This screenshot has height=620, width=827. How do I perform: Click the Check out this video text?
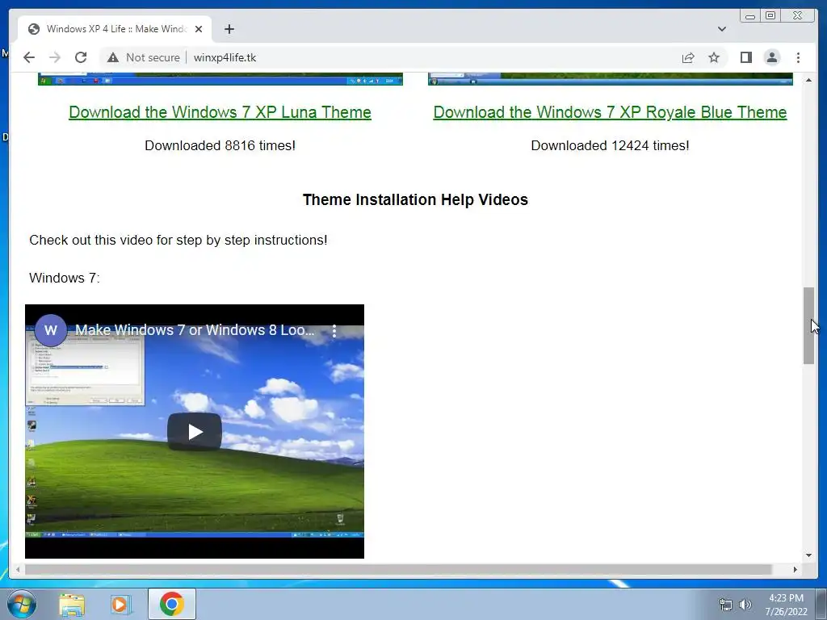coord(178,240)
